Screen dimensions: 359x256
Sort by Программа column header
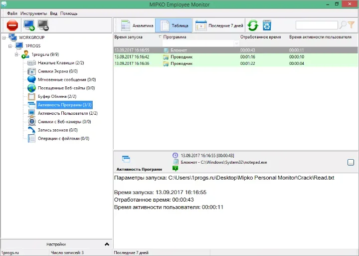(x=175, y=37)
